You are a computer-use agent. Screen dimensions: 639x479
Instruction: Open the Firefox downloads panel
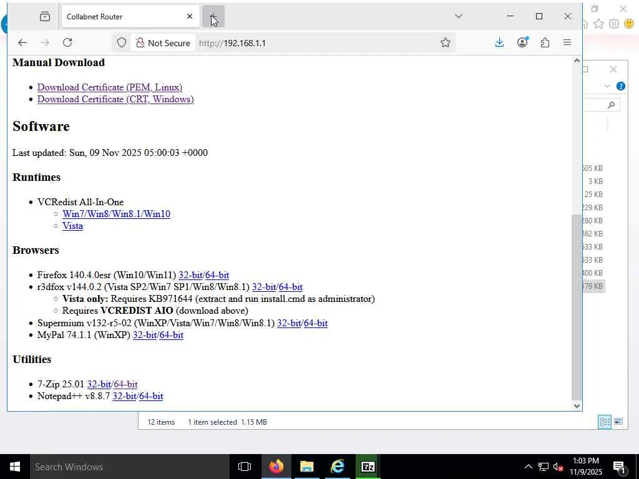pyautogui.click(x=499, y=42)
